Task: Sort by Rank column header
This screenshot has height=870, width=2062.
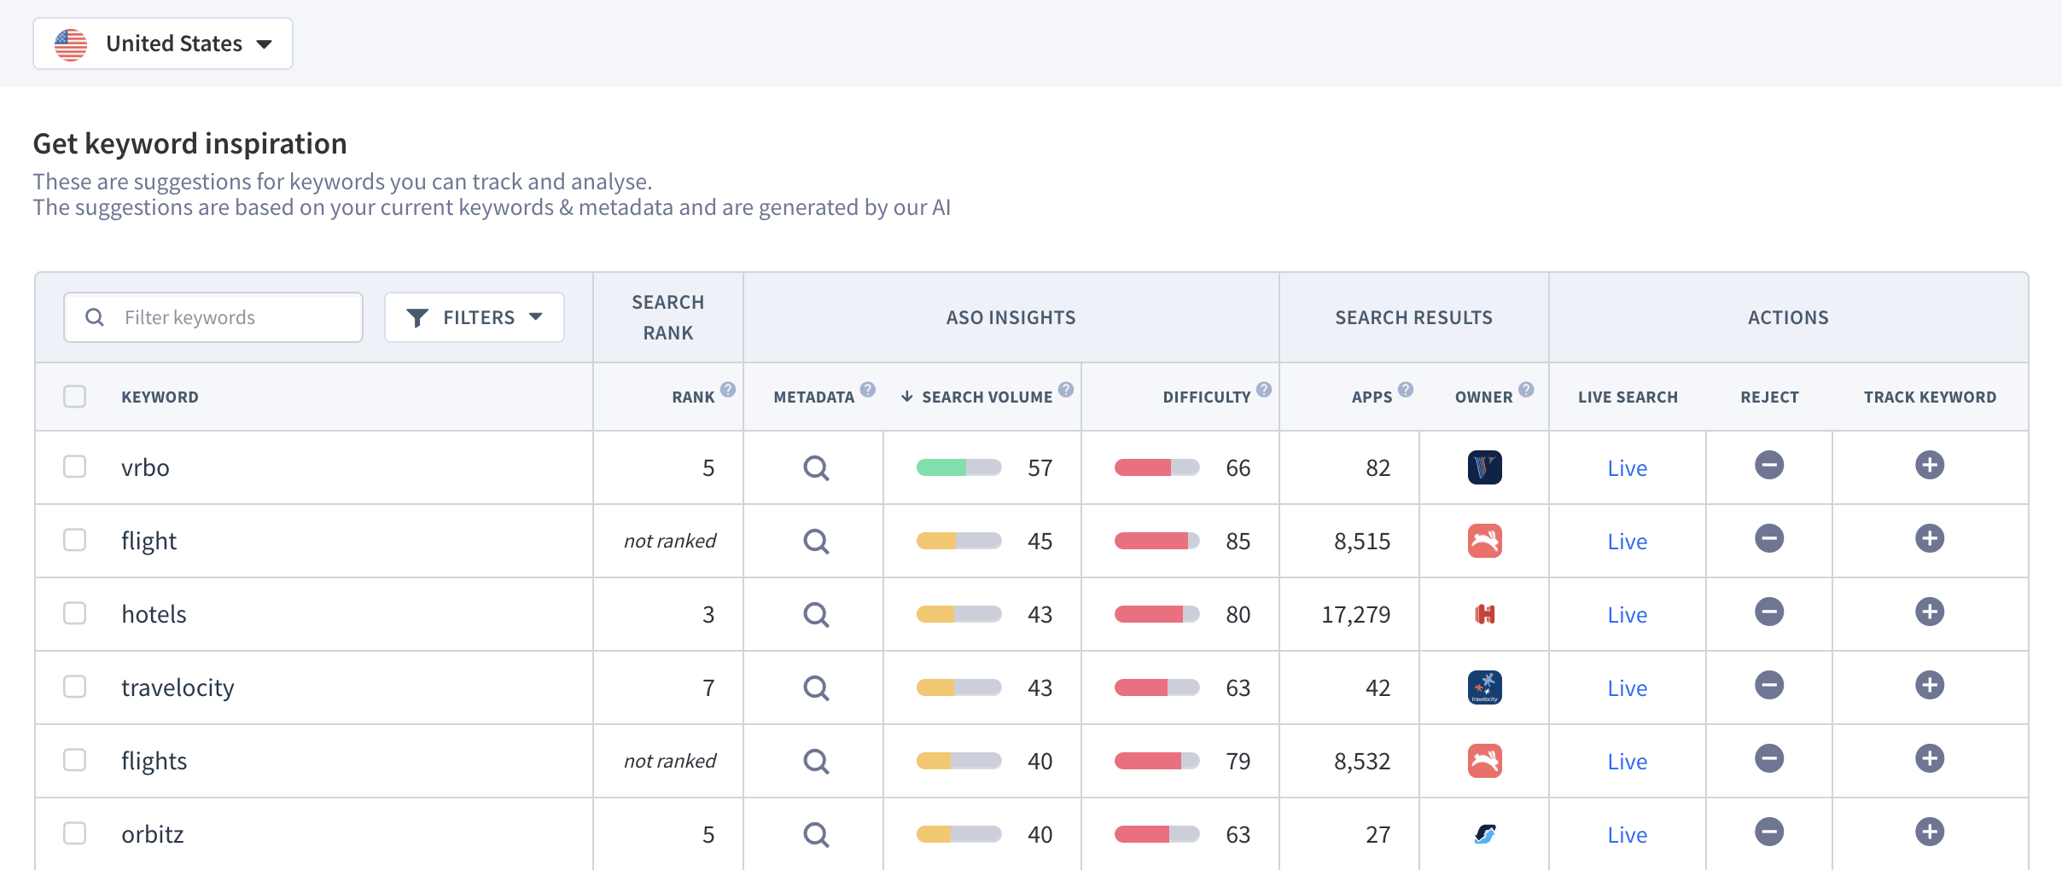Action: 693,397
